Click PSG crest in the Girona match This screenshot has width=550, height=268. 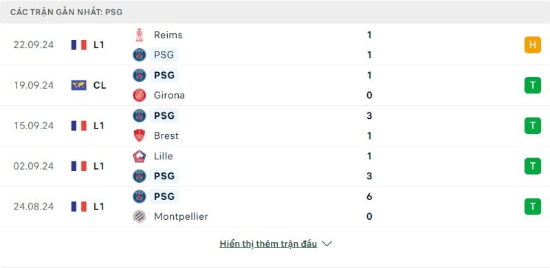point(140,76)
